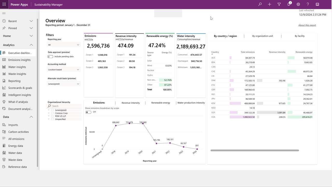Check the Contoso Corp checkbox
The width and height of the screenshot is (332, 187).
[x=52, y=113]
